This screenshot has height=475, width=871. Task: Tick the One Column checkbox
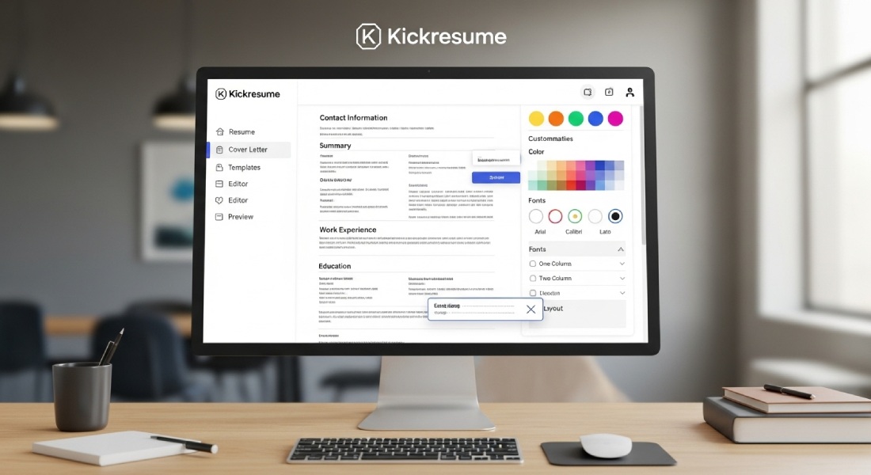point(533,264)
